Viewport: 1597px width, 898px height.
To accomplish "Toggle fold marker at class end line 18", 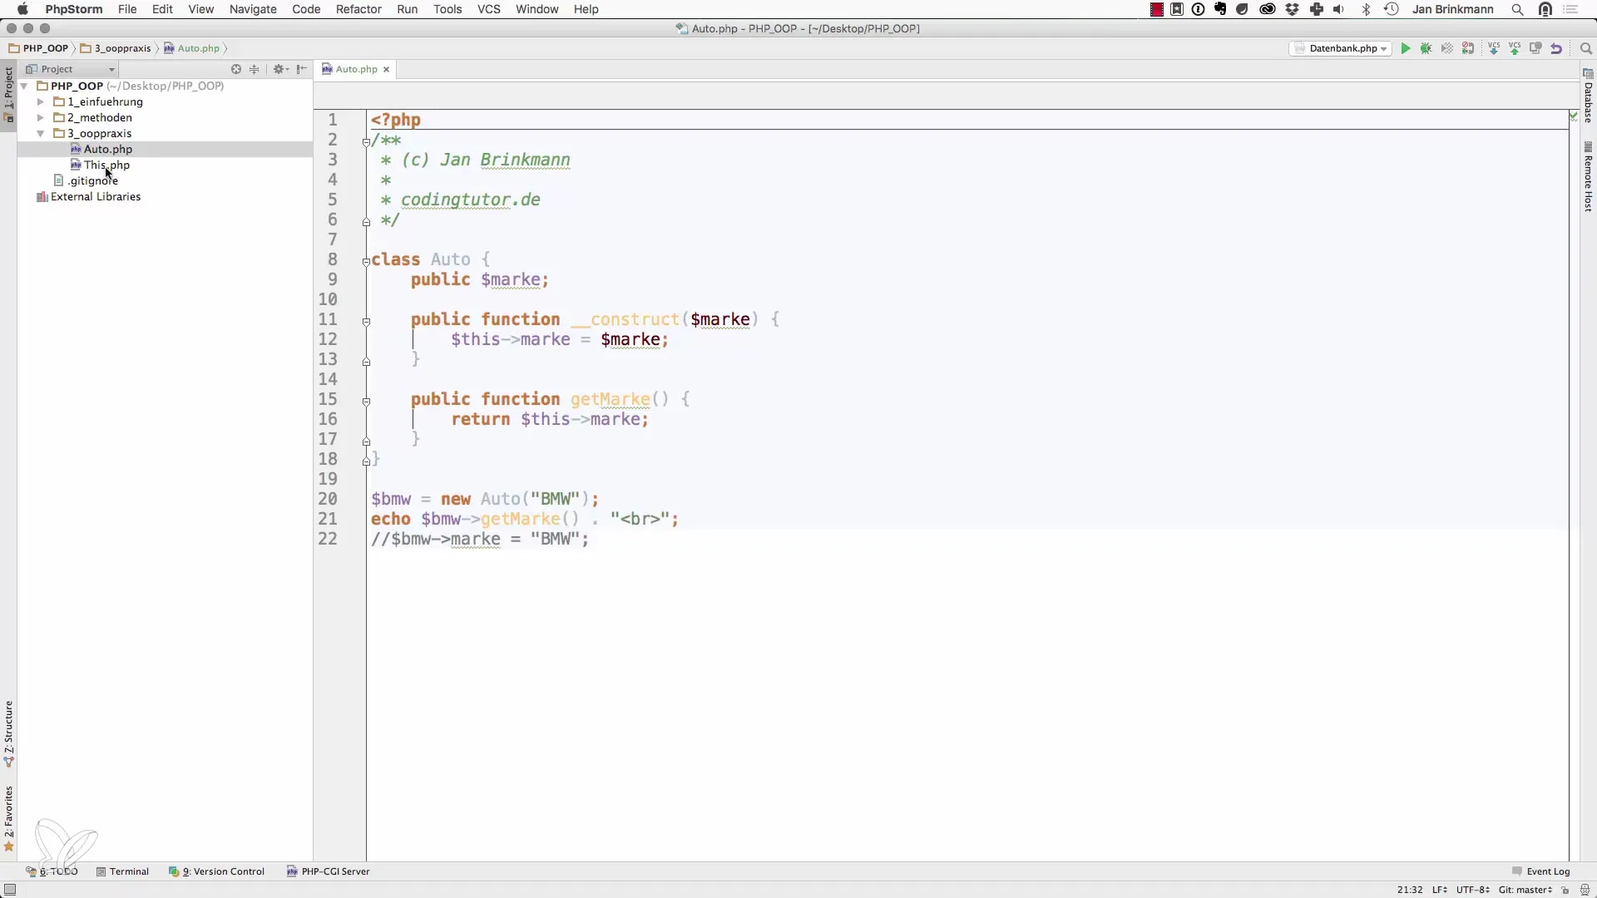I will coord(366,461).
